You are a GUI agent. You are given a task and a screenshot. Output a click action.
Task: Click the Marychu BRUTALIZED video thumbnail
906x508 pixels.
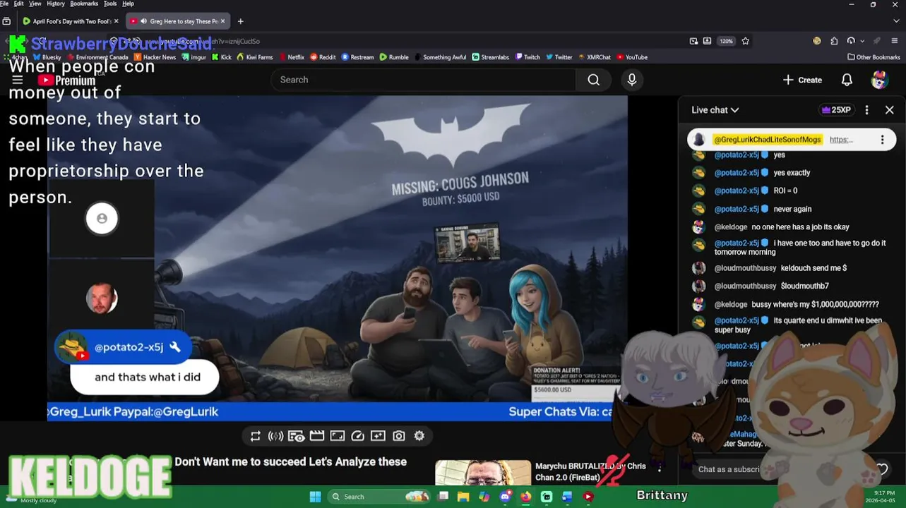(483, 473)
